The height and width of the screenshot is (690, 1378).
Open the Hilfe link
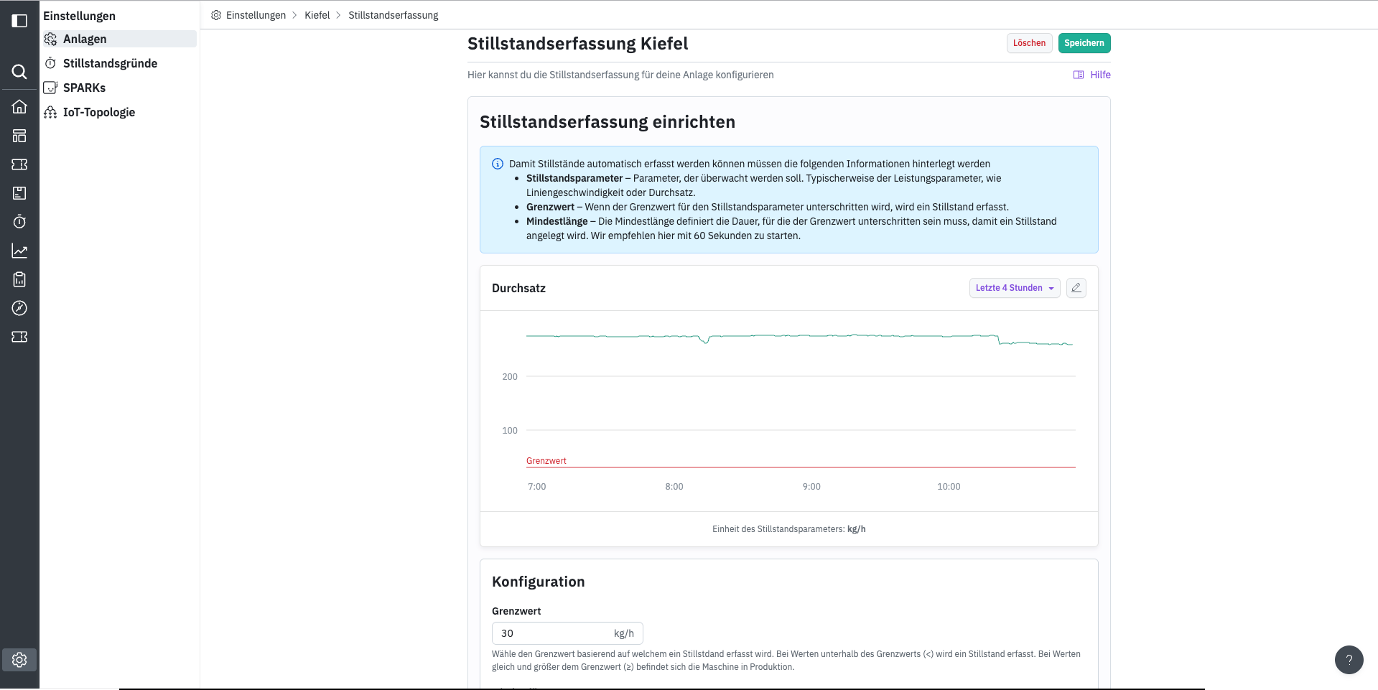(x=1092, y=75)
